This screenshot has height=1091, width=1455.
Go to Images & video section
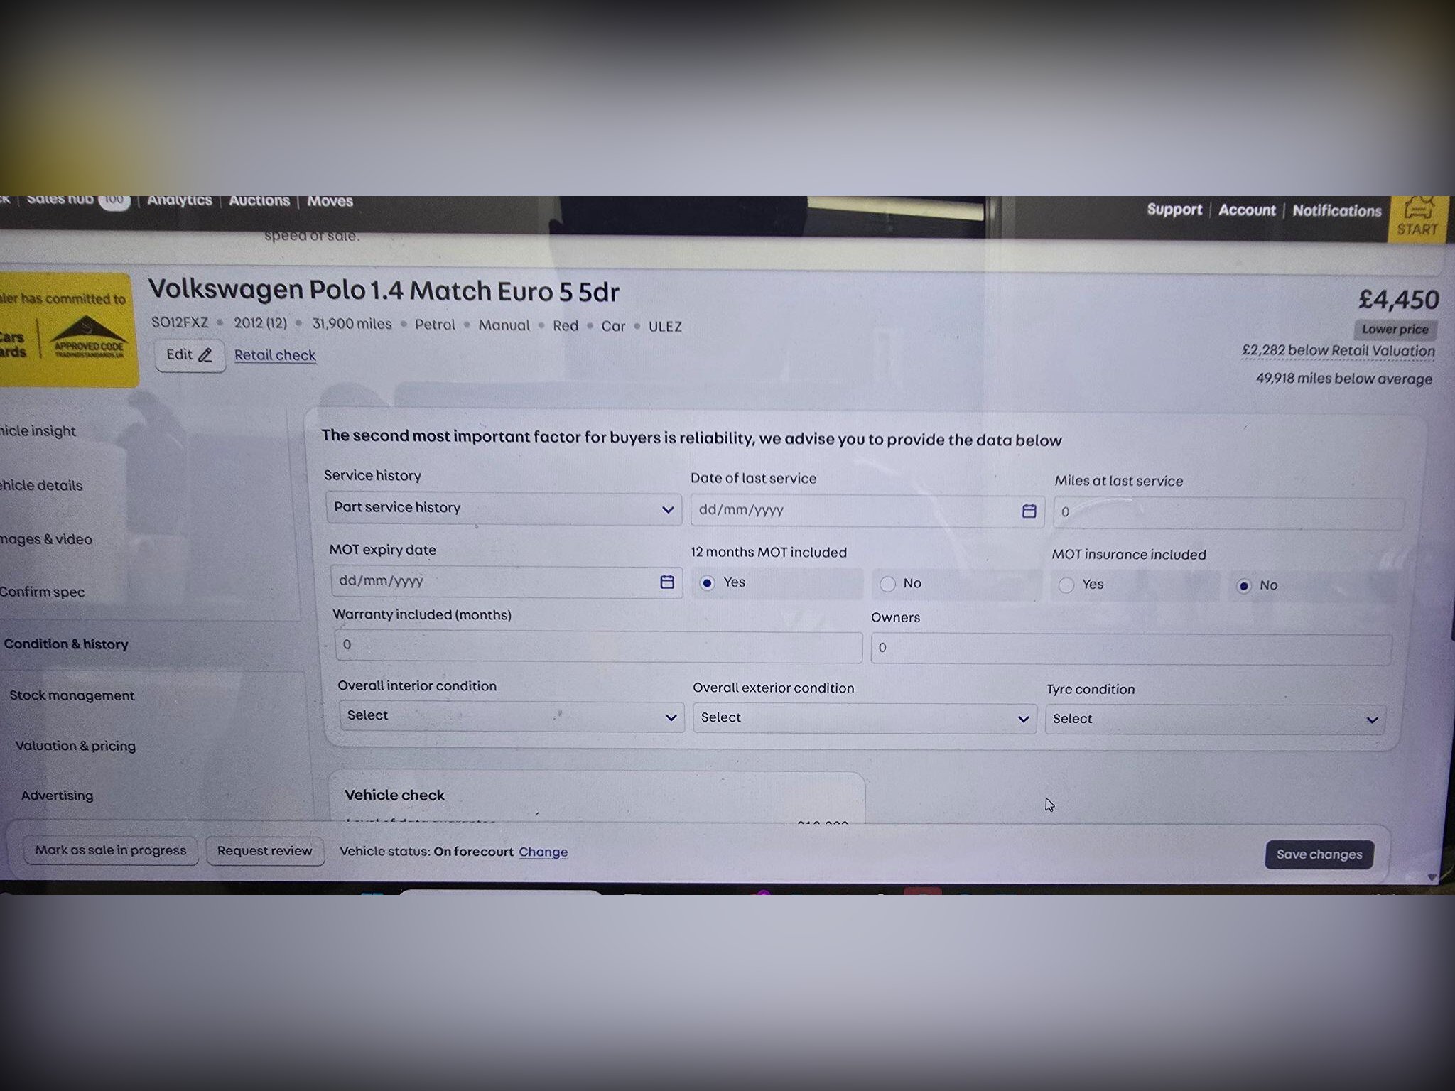coord(46,540)
